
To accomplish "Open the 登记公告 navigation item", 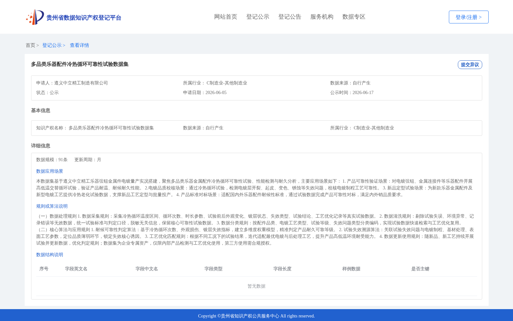I will (x=290, y=17).
